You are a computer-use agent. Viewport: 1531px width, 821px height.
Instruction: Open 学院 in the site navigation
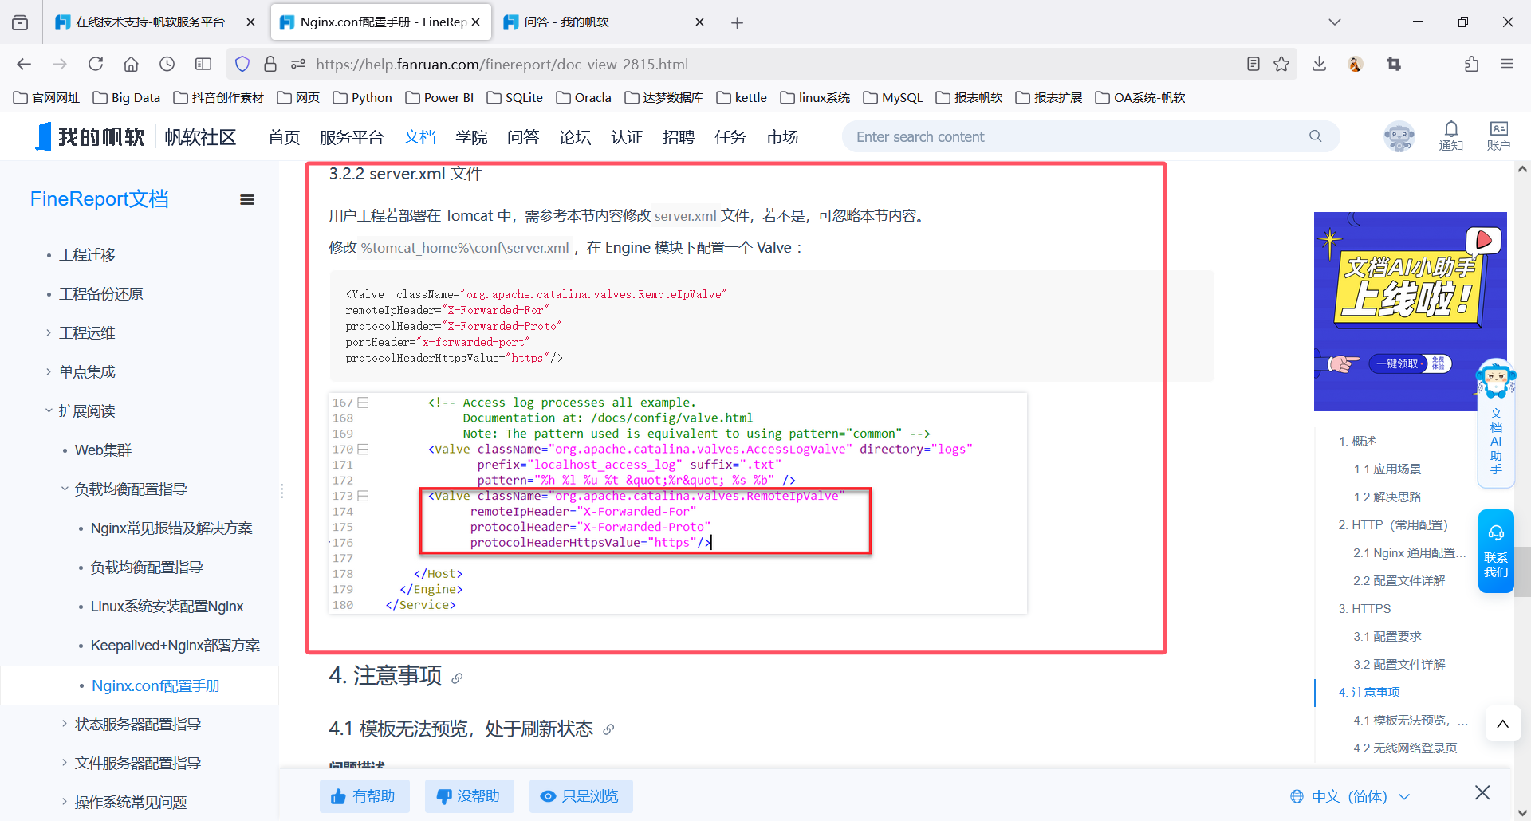[x=471, y=137]
